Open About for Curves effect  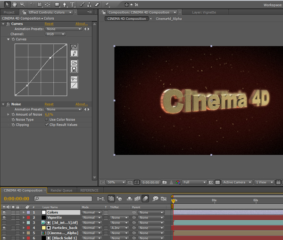(x=82, y=24)
